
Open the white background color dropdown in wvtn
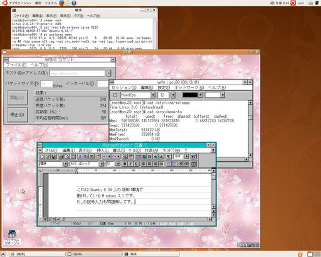(x=223, y=95)
